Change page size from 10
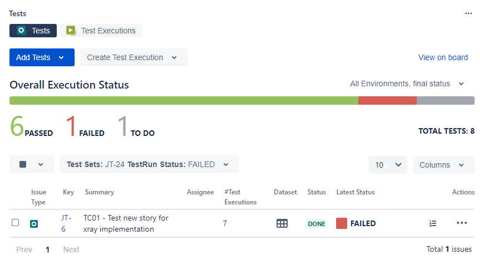 click(x=387, y=165)
